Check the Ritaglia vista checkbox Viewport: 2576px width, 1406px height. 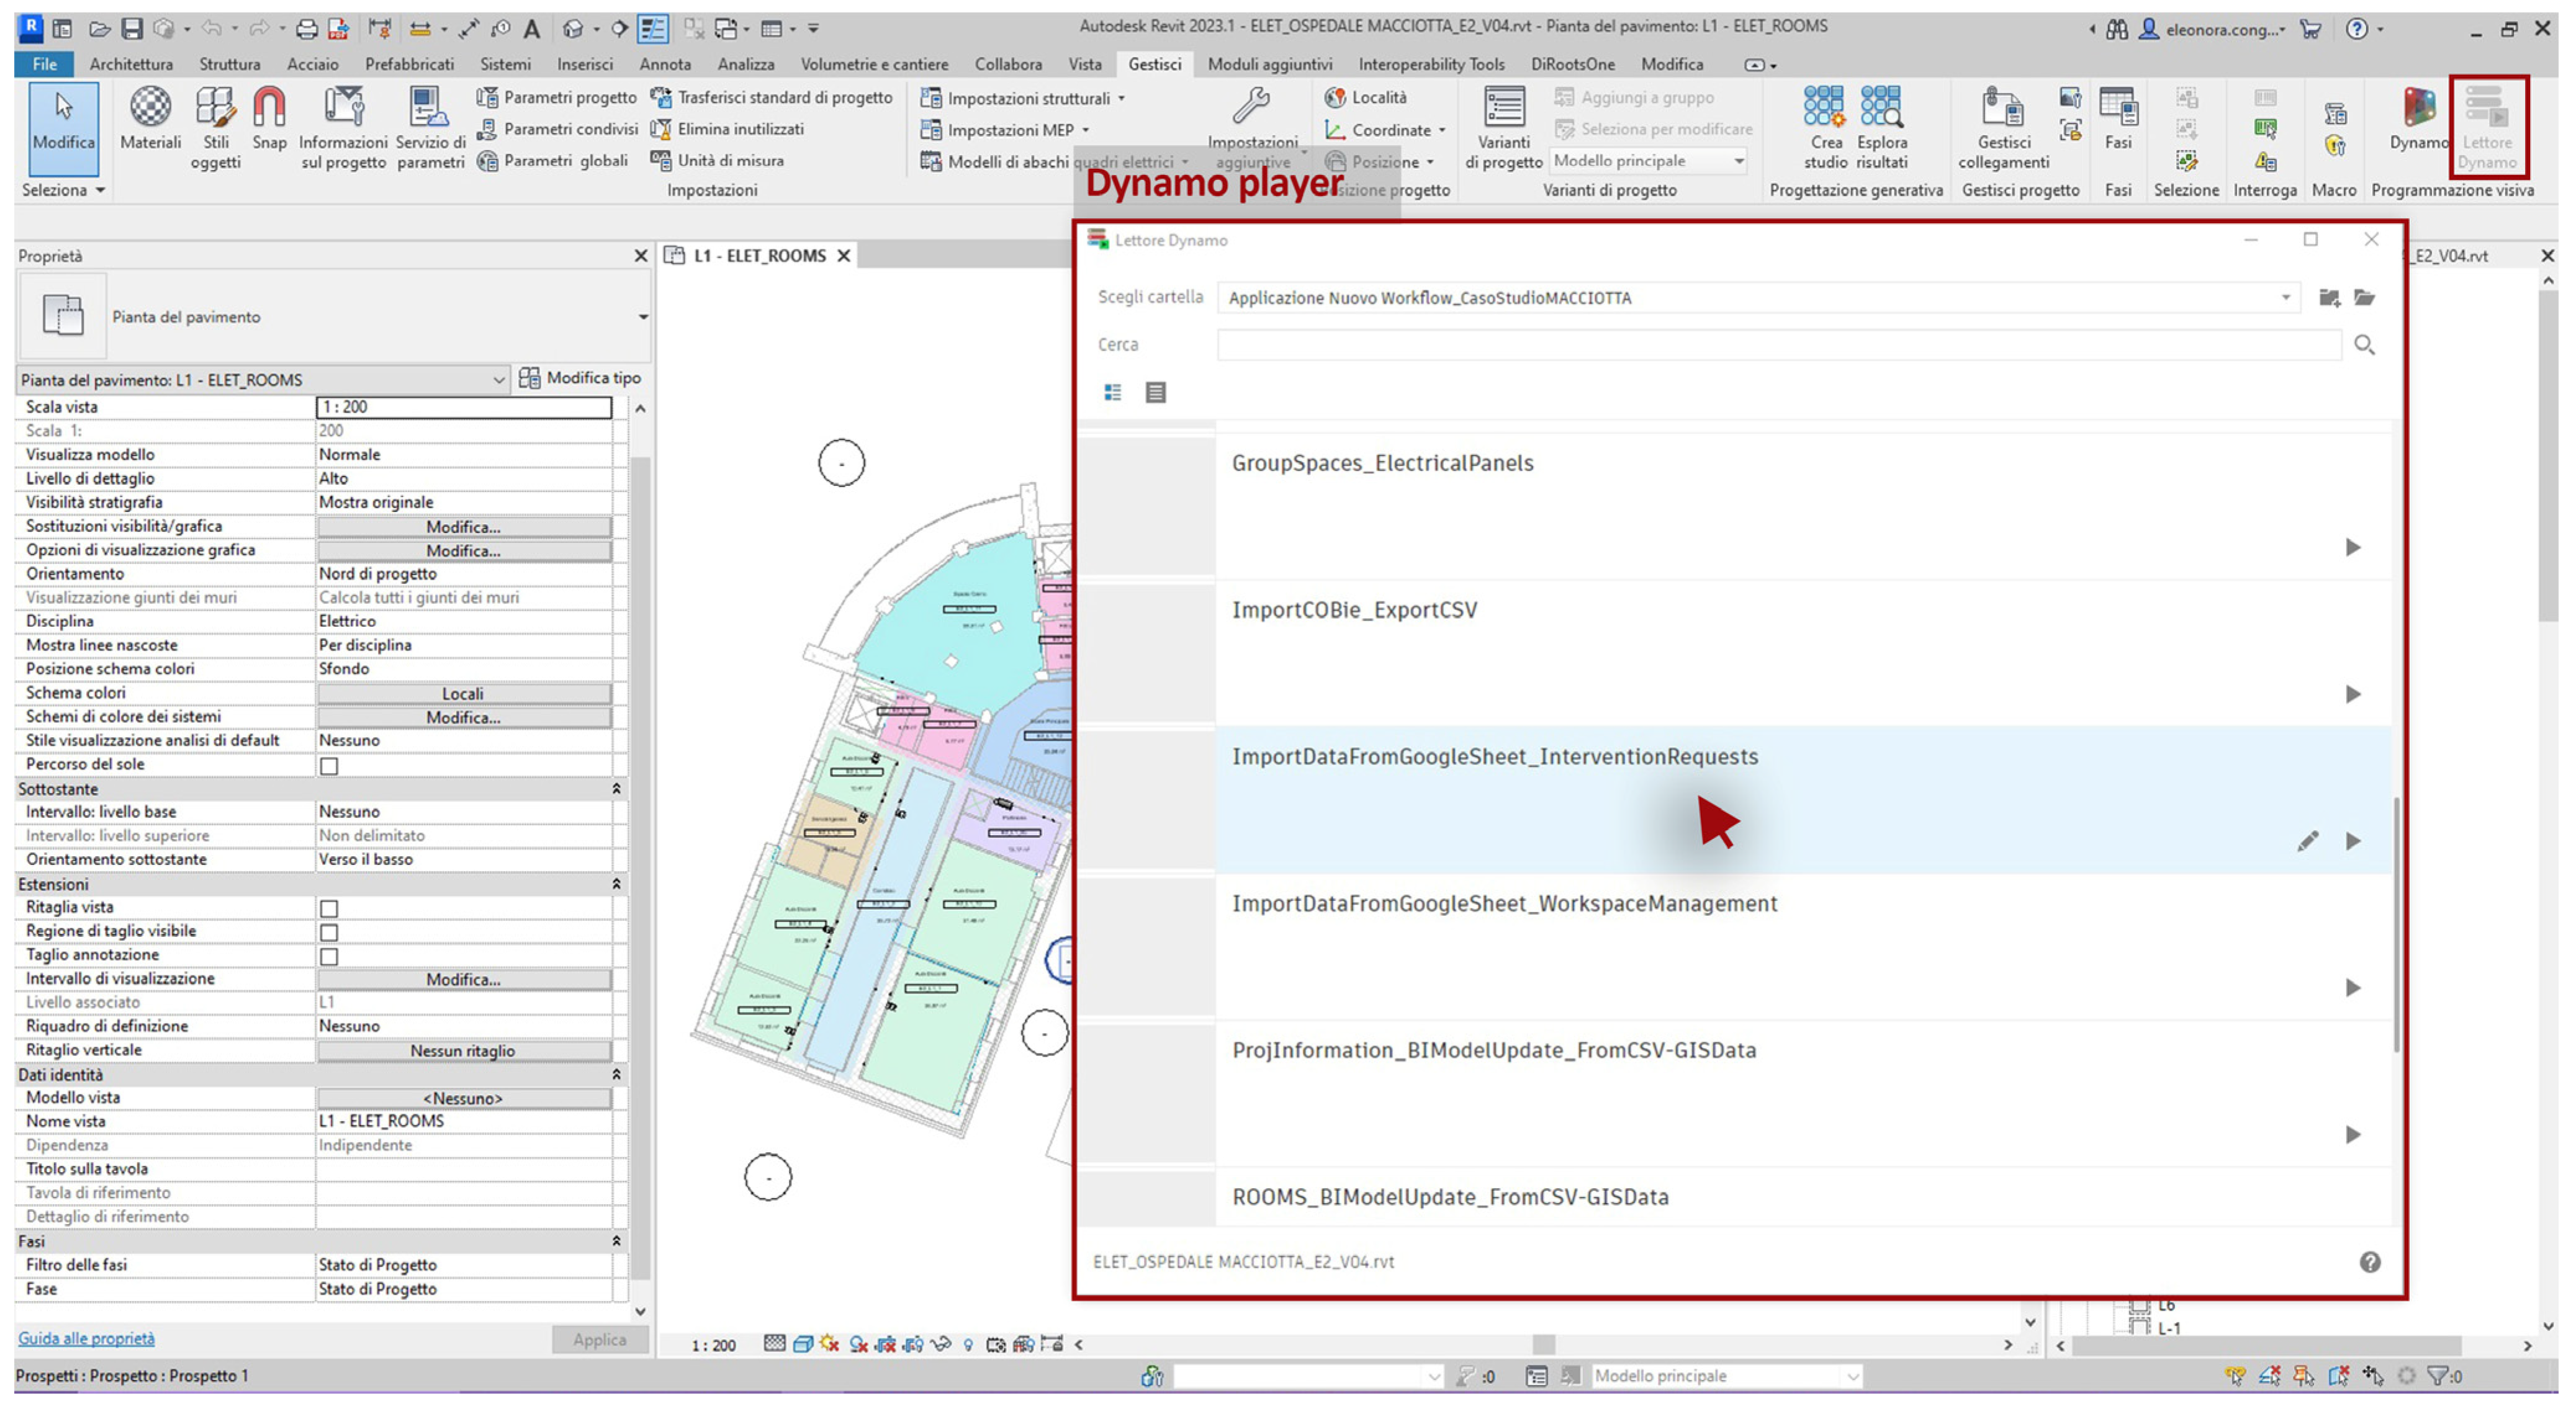[x=329, y=908]
